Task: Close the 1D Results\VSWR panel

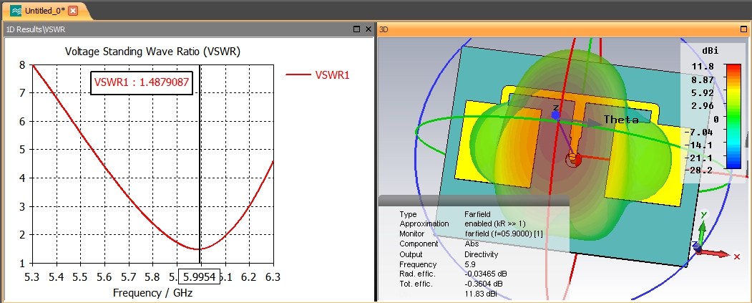Action: [368, 29]
